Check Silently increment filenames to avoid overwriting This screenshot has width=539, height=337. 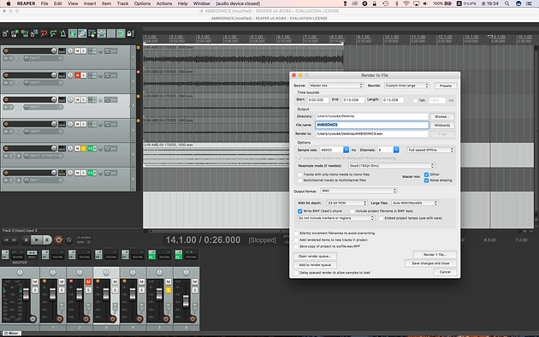pos(296,234)
